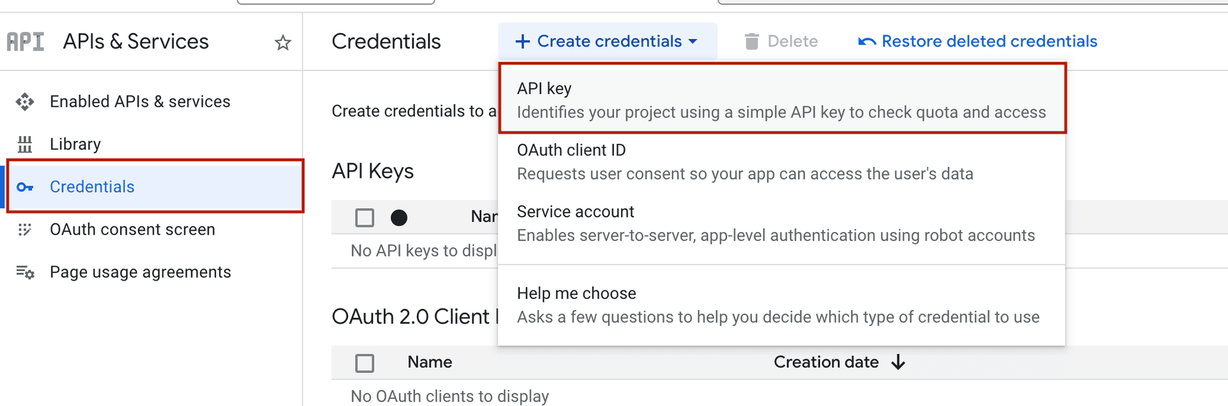Open Library via its sidebar icon
This screenshot has width=1228, height=406.
[25, 143]
